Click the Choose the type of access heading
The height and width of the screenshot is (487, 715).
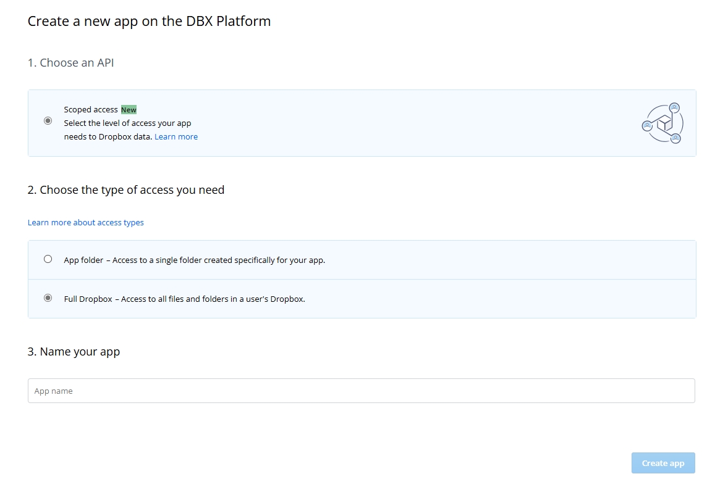[x=125, y=189]
